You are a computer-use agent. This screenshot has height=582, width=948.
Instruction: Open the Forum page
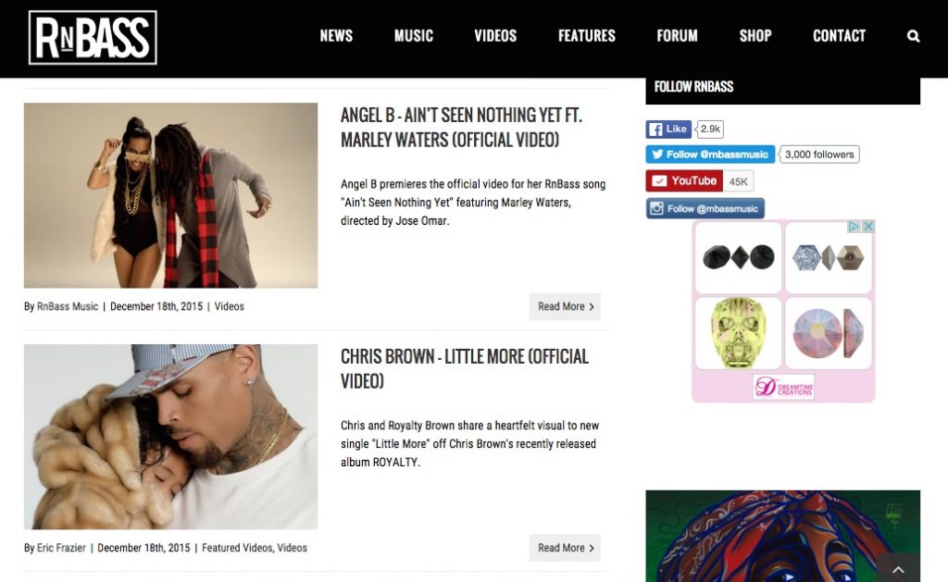click(677, 36)
